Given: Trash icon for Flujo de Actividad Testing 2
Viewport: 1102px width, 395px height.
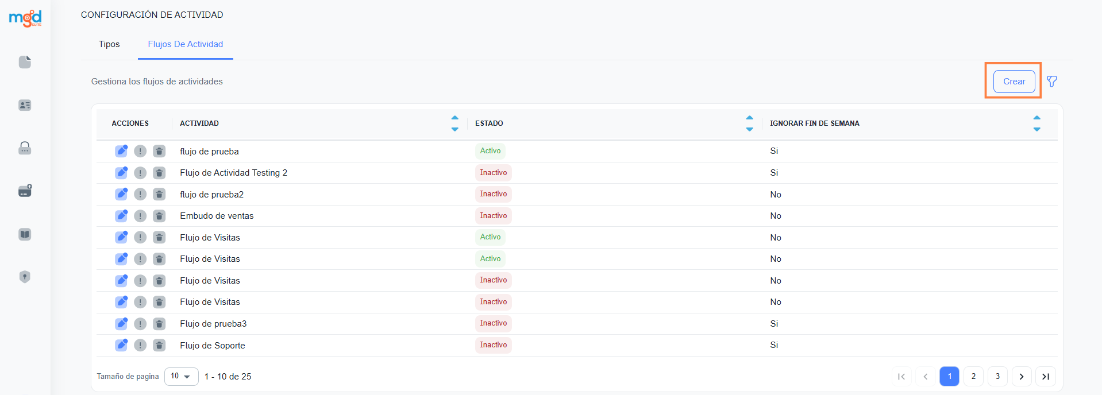Looking at the screenshot, I should (x=159, y=173).
